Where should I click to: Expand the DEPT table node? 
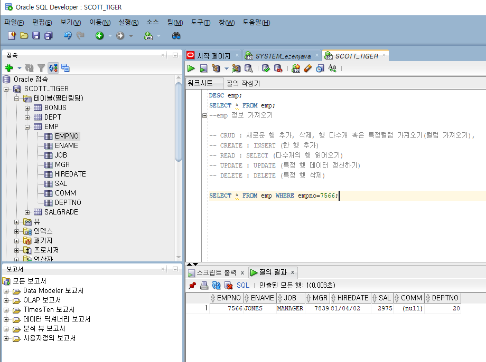27,118
